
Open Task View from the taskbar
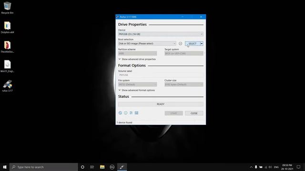pyautogui.click(x=92, y=167)
